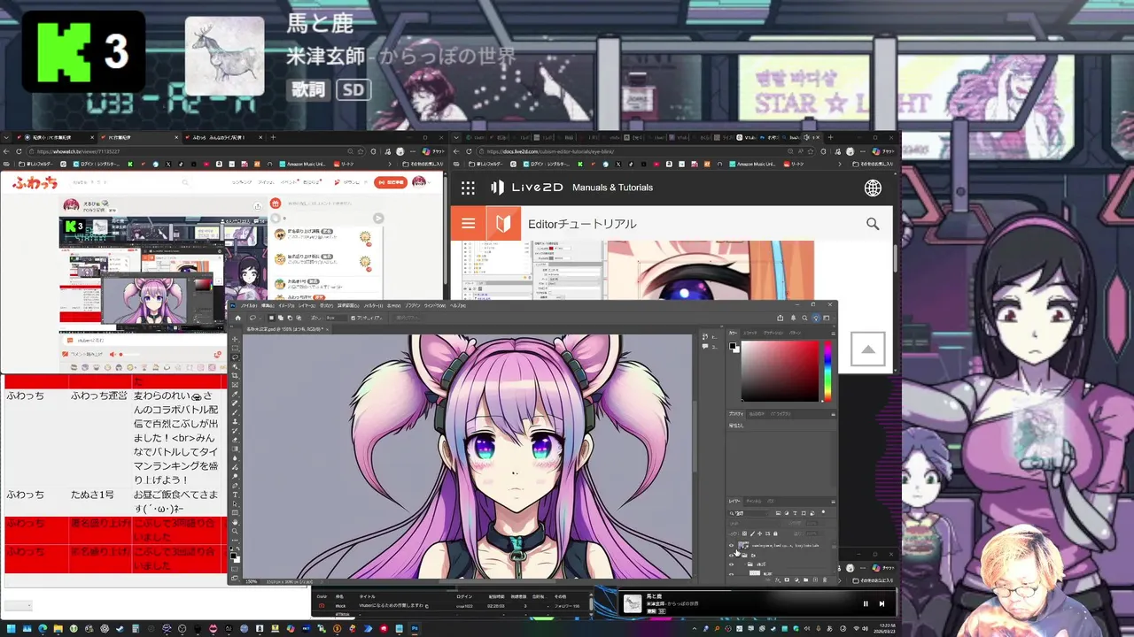Click the 歌詞 lyrics button

point(308,90)
